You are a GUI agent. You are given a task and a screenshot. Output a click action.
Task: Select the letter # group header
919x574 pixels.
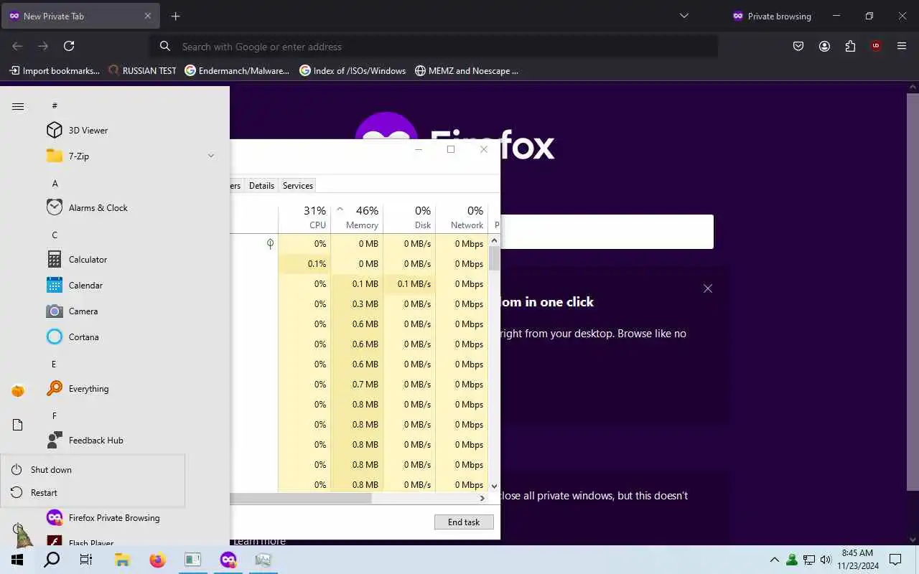55,105
